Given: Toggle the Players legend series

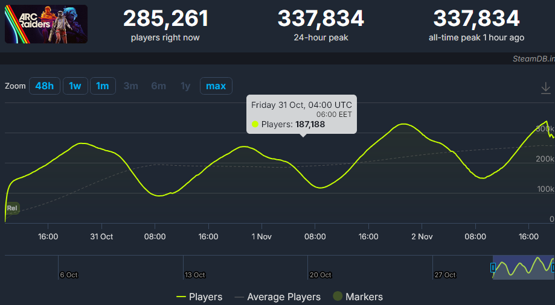Looking at the screenshot, I should [x=199, y=297].
